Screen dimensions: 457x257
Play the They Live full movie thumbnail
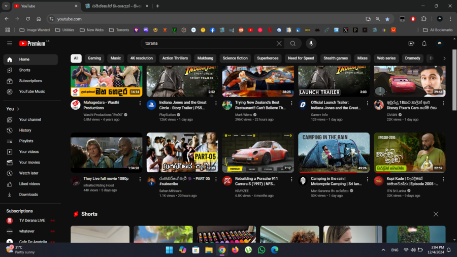pyautogui.click(x=107, y=153)
